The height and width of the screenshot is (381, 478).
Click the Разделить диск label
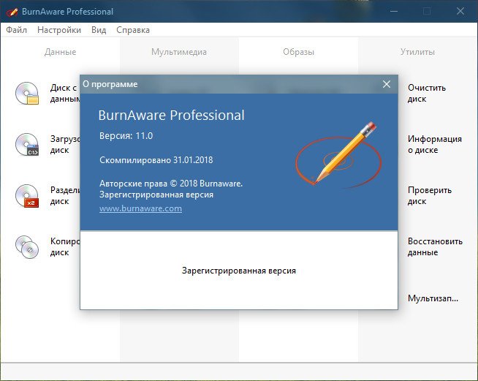64,196
